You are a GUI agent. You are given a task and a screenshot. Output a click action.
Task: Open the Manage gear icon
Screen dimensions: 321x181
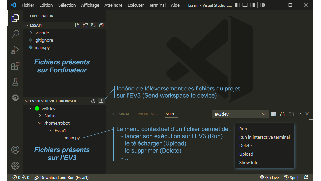(x=15, y=166)
